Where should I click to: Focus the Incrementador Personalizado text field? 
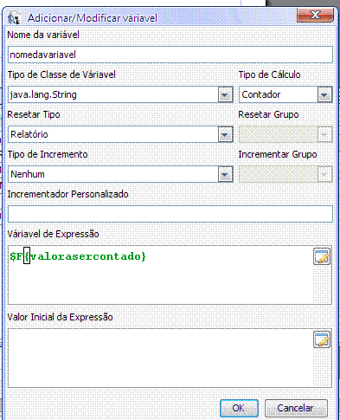170,214
